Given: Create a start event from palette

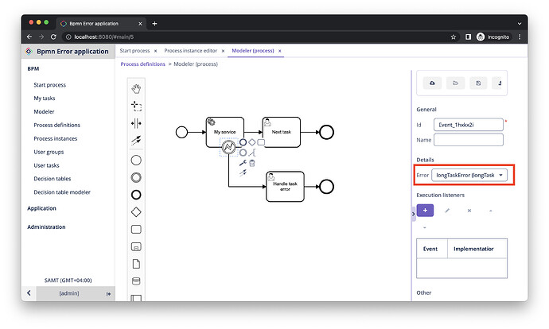Looking at the screenshot, I should tap(136, 161).
